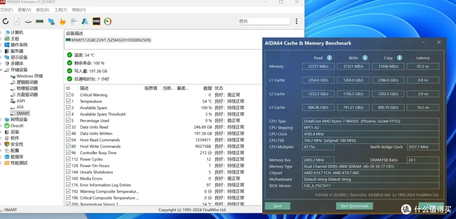The height and width of the screenshot is (219, 456).
Task: Click the memory benchmark RAM icon
Action: pos(39,21)
